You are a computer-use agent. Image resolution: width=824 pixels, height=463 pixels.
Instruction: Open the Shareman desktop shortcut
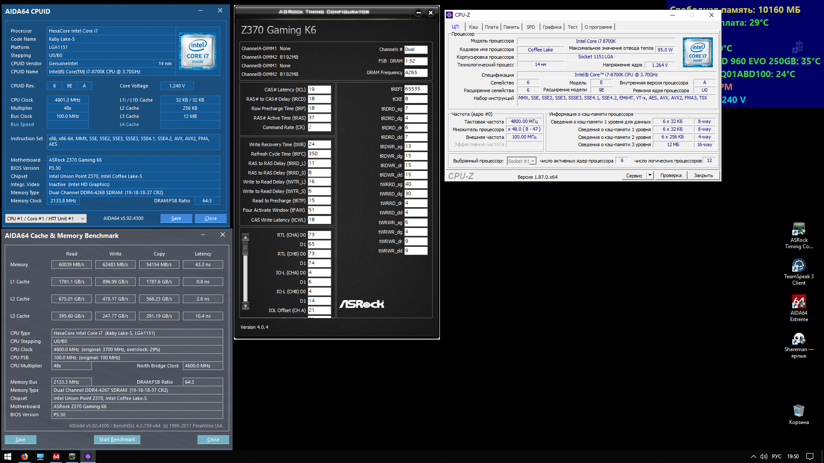pyautogui.click(x=798, y=339)
